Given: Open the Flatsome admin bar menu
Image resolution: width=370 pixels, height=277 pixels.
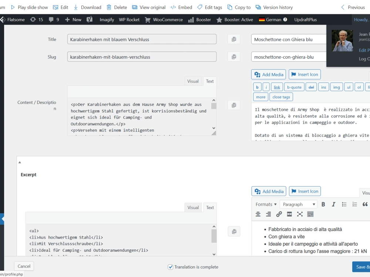Looking at the screenshot, I should pyautogui.click(x=13, y=20).
